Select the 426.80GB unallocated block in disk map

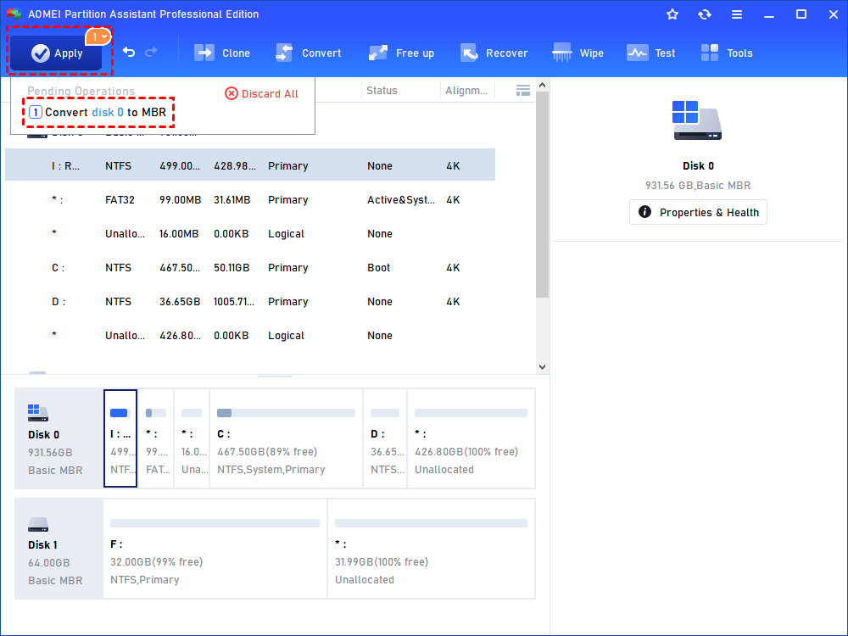tap(471, 438)
